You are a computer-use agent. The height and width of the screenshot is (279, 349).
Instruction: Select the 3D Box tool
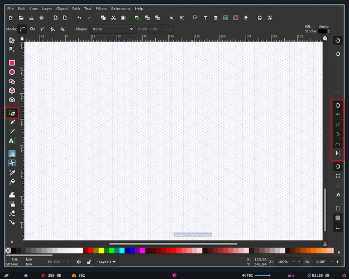tap(12, 90)
